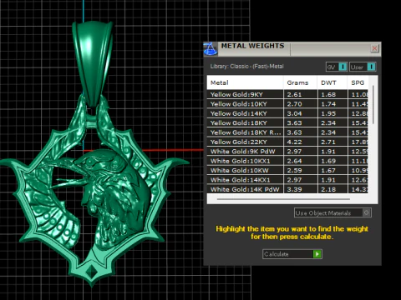This screenshot has height=300, width=401.
Task: Click the horizontal scrollbar of metals list
Action: point(283,199)
